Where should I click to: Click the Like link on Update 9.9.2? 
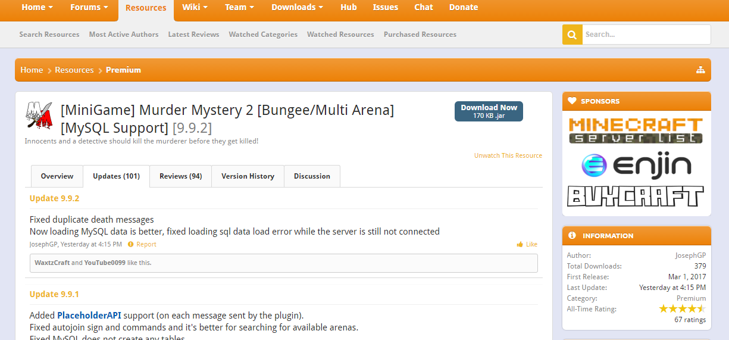click(531, 244)
